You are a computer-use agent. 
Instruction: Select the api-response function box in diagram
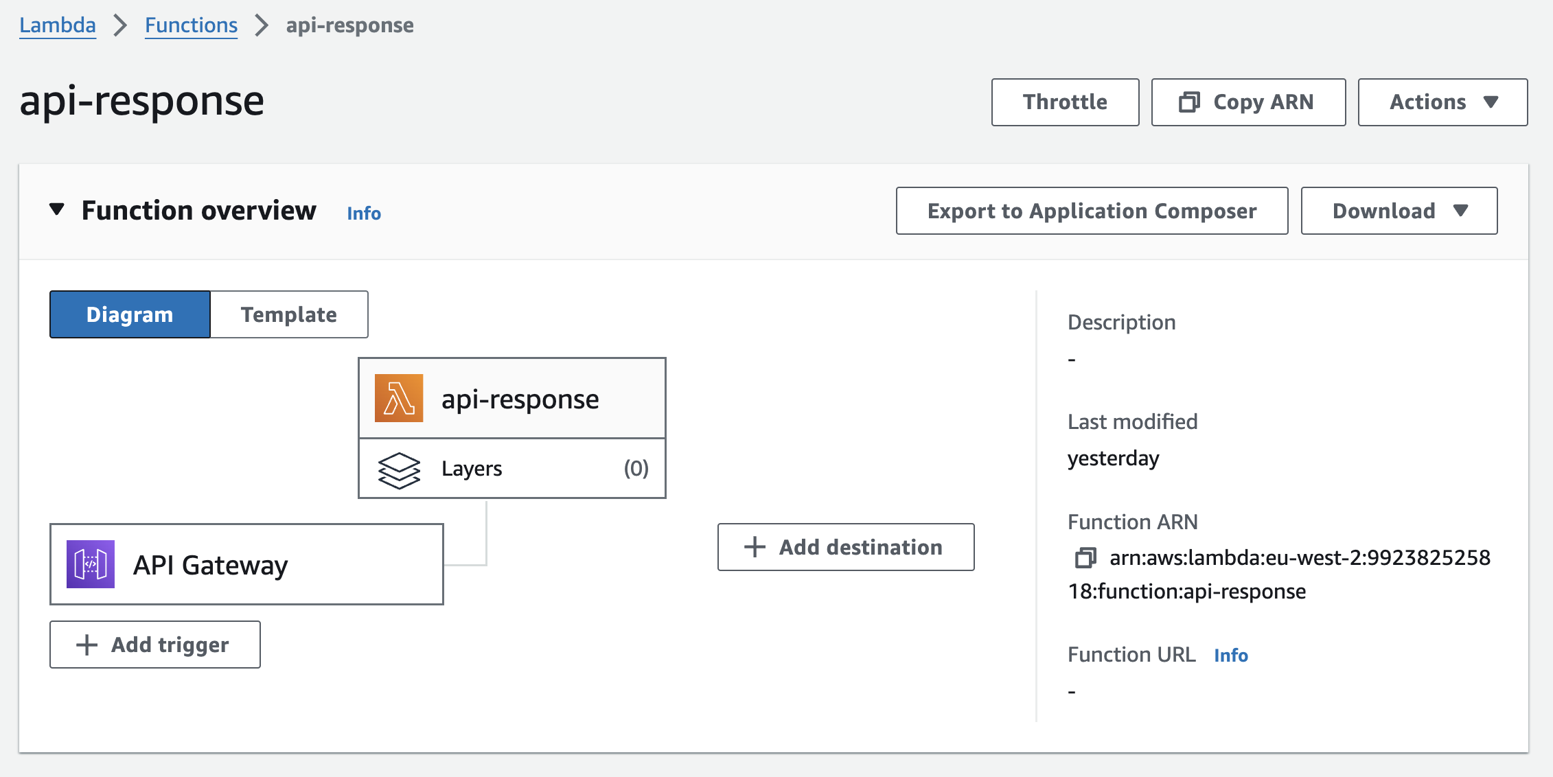point(512,398)
